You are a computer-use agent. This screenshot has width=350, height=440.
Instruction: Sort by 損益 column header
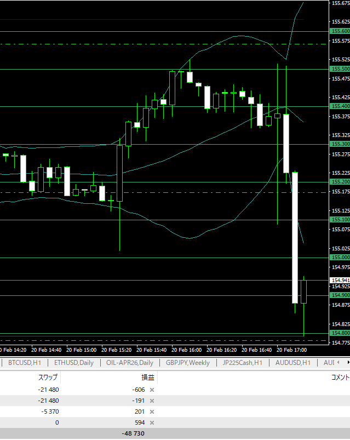(x=148, y=378)
